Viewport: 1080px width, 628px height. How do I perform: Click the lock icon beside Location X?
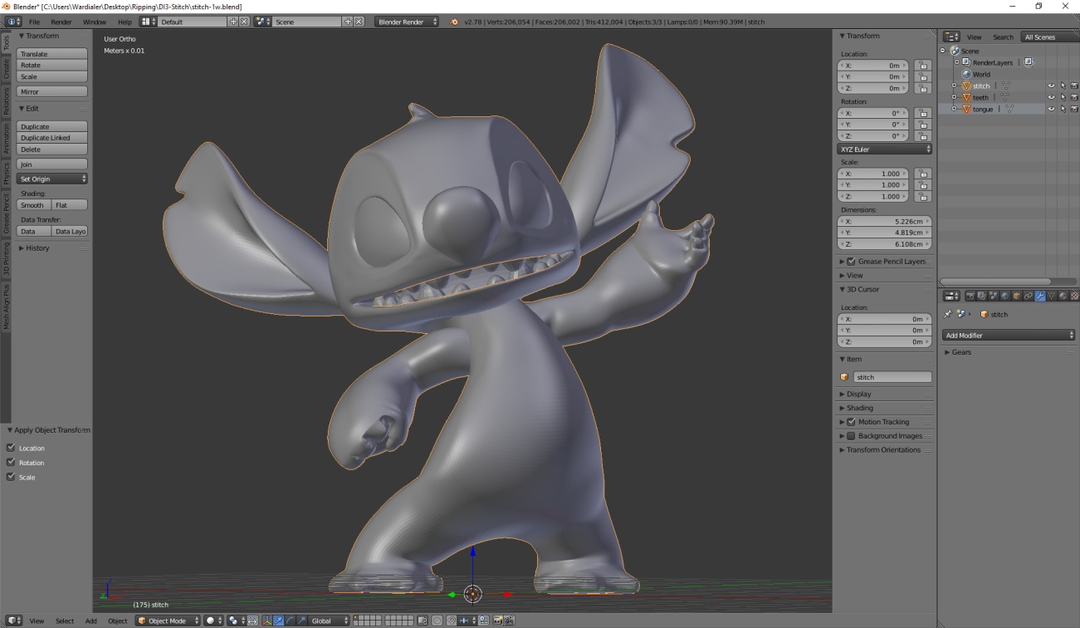(x=922, y=66)
